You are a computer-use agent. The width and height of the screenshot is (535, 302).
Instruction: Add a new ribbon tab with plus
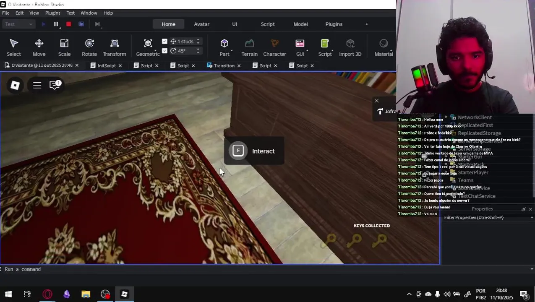[366, 24]
